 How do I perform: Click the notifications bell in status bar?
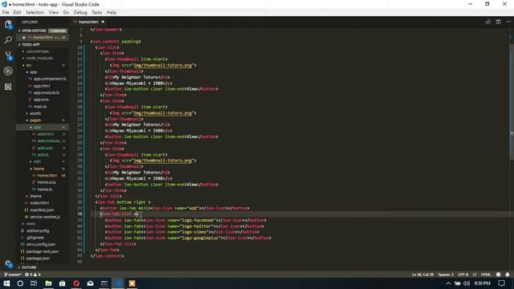[x=508, y=275]
